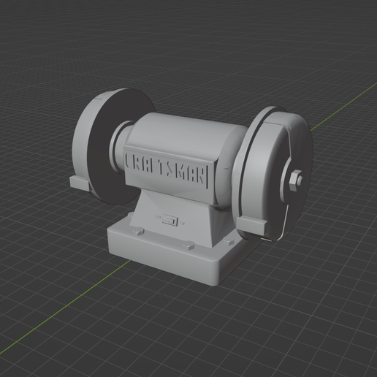
Task: Select the front-center base mounting bolt
Action: (x=188, y=245)
